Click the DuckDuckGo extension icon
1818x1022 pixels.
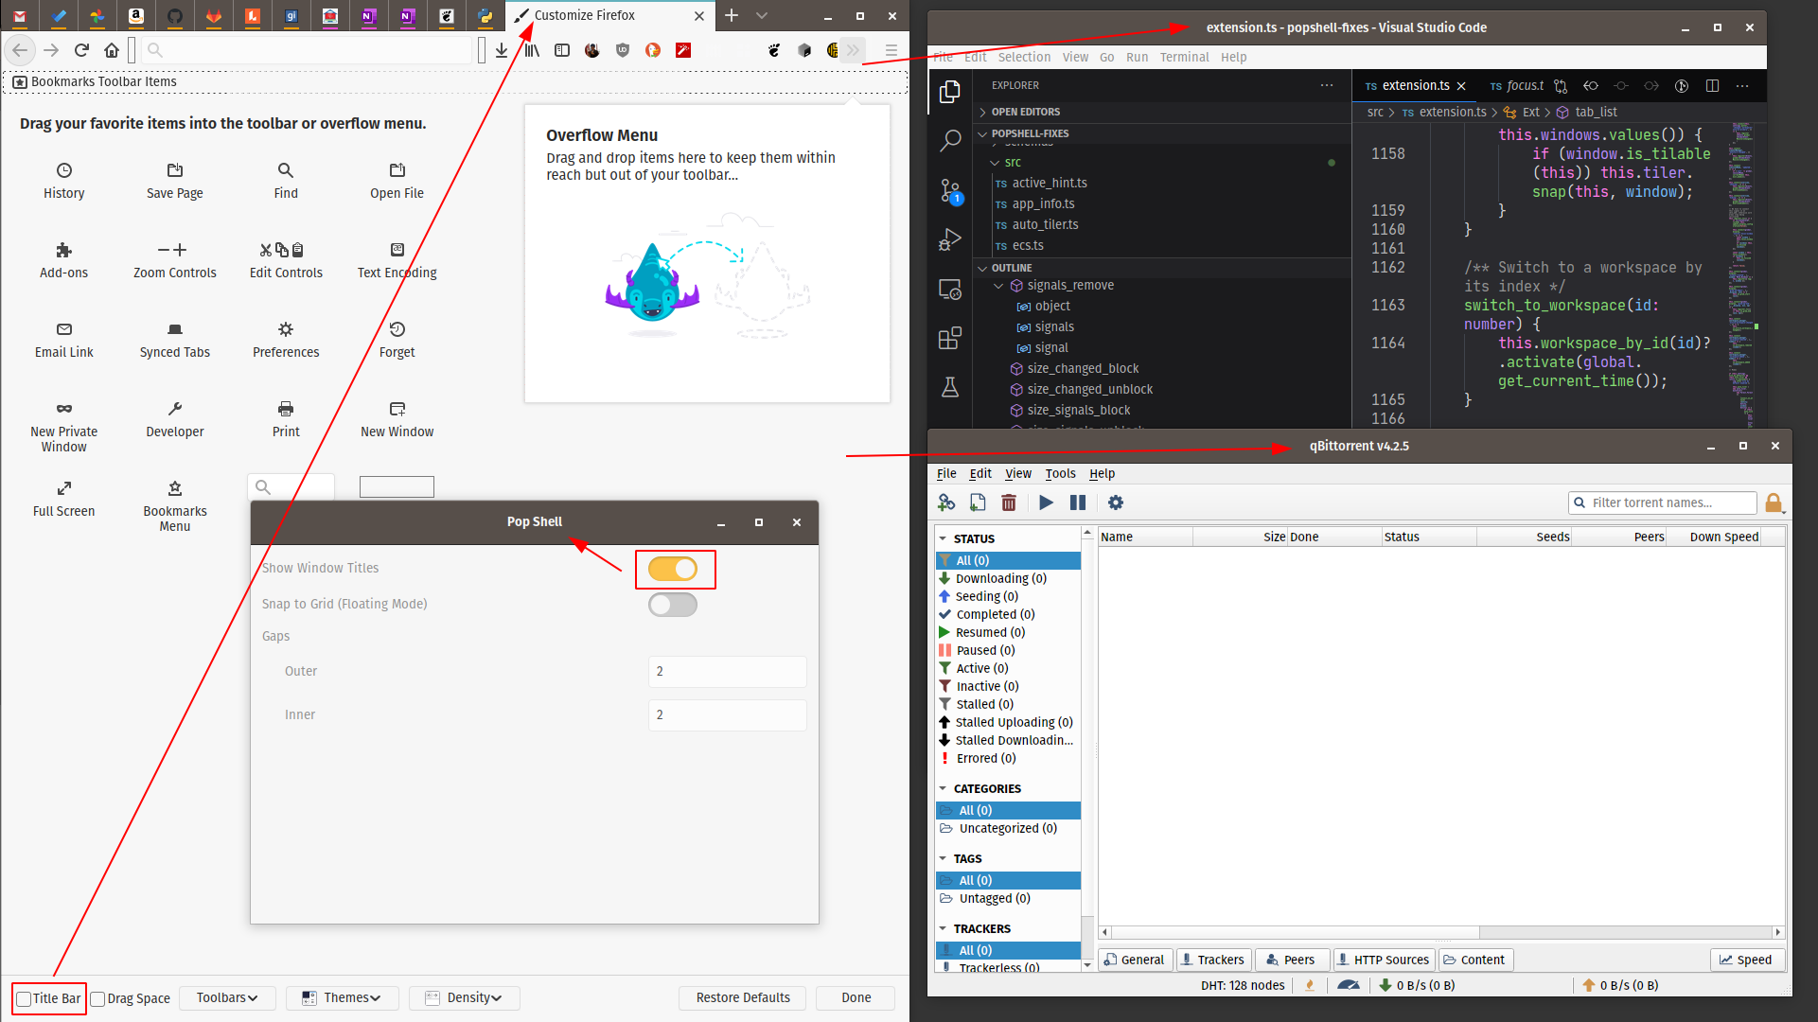[653, 50]
